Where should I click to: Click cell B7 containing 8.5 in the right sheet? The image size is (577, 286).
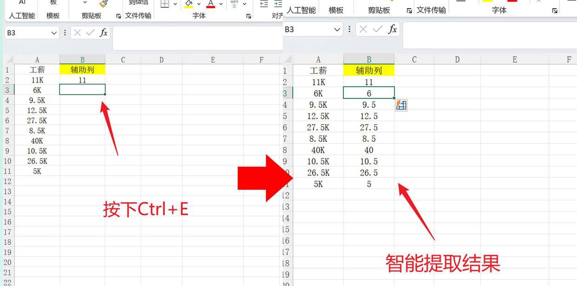click(369, 139)
